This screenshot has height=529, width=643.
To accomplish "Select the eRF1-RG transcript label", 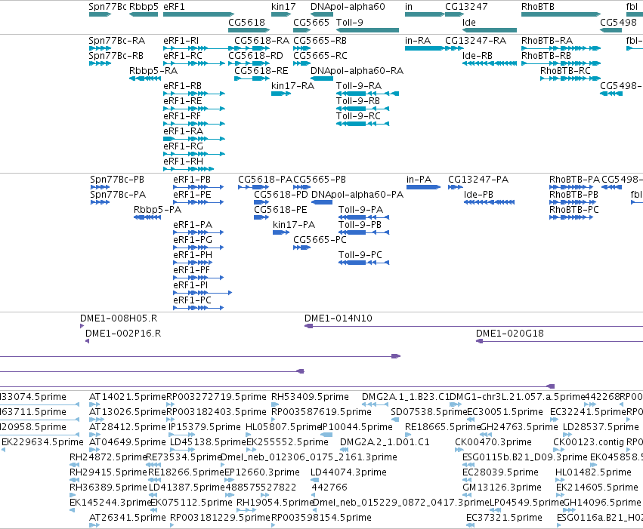I will click(183, 146).
